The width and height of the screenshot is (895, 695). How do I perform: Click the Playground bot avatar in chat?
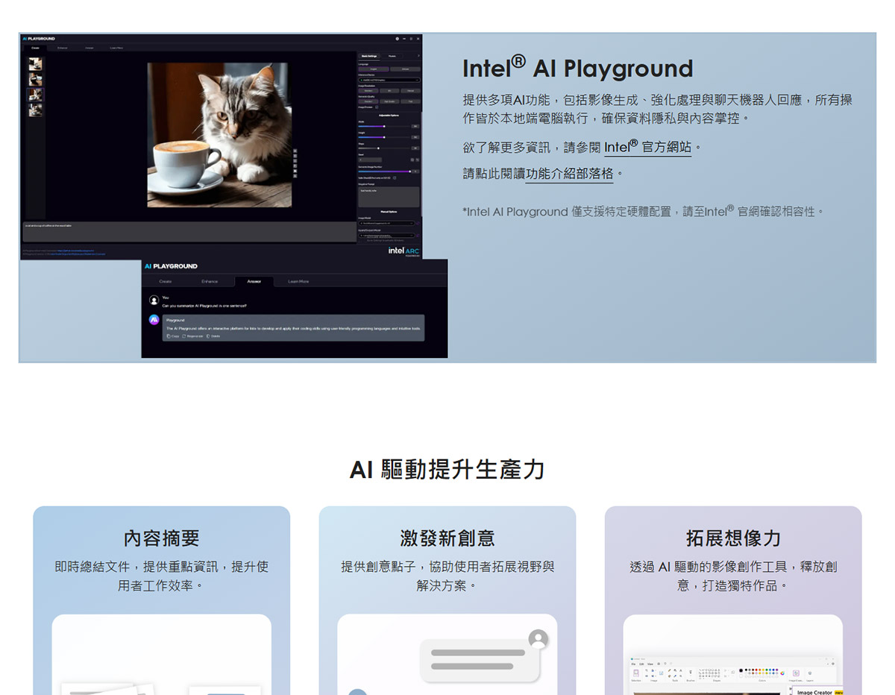click(154, 320)
